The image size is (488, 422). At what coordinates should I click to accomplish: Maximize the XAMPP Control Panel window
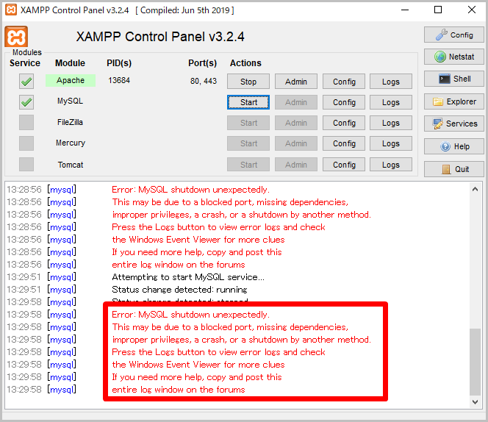(x=438, y=10)
